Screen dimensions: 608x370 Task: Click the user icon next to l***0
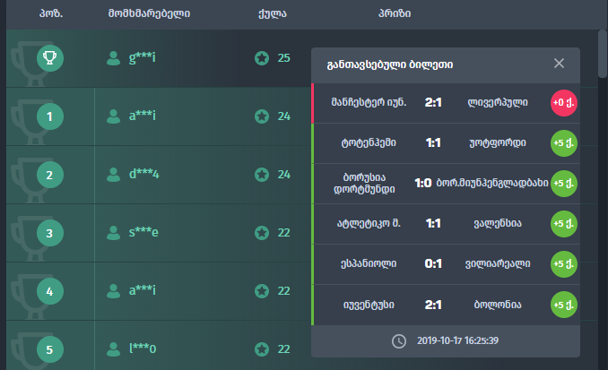tap(114, 348)
